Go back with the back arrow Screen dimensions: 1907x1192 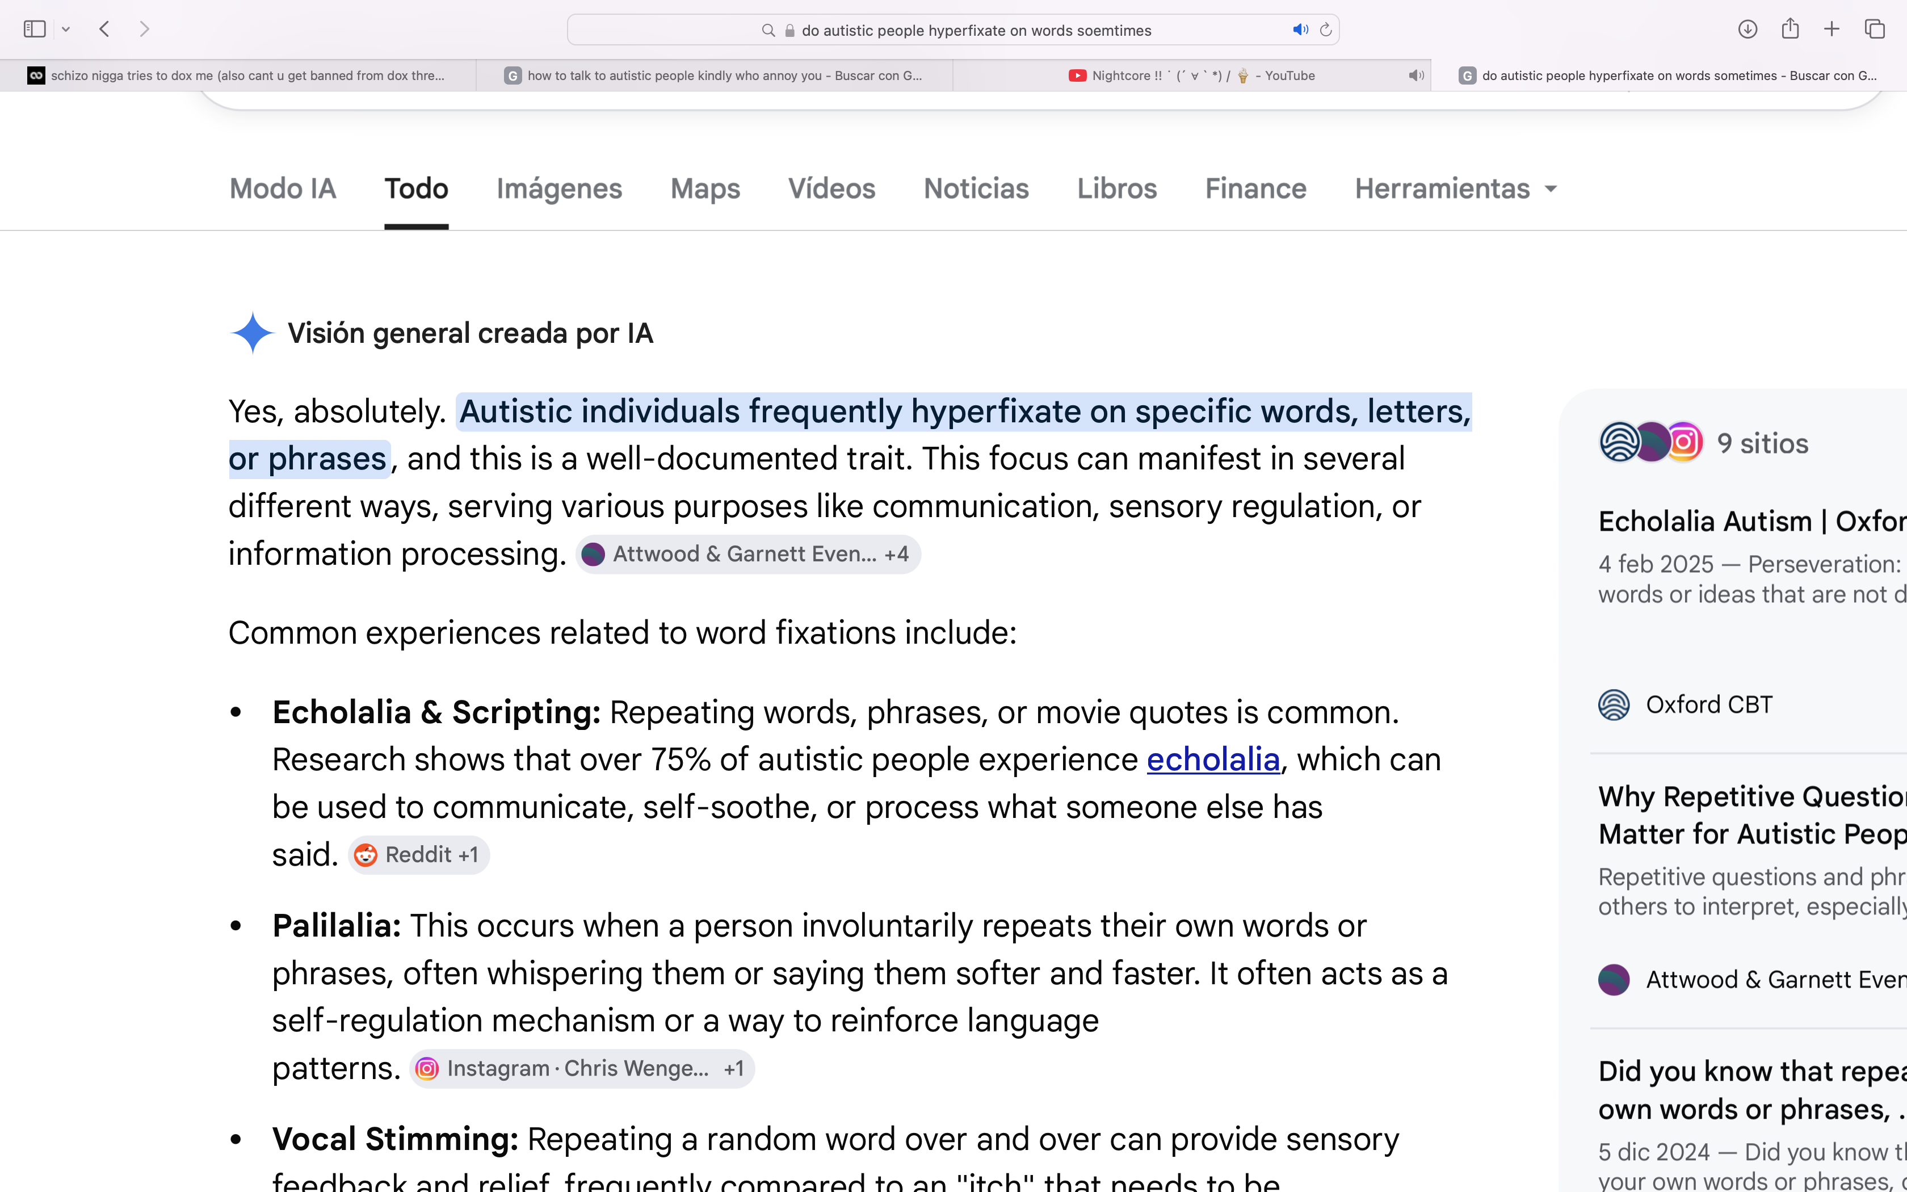(105, 29)
